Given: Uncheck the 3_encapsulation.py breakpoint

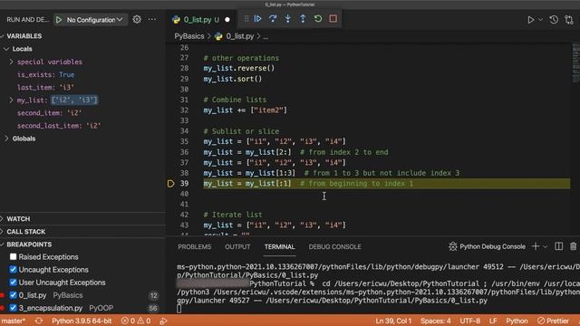Looking at the screenshot, I should point(14,308).
